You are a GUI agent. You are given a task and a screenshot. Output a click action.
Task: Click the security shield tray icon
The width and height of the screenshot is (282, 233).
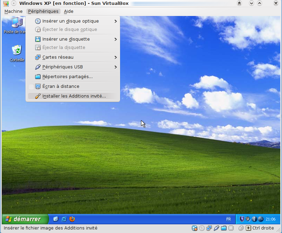[242, 219]
